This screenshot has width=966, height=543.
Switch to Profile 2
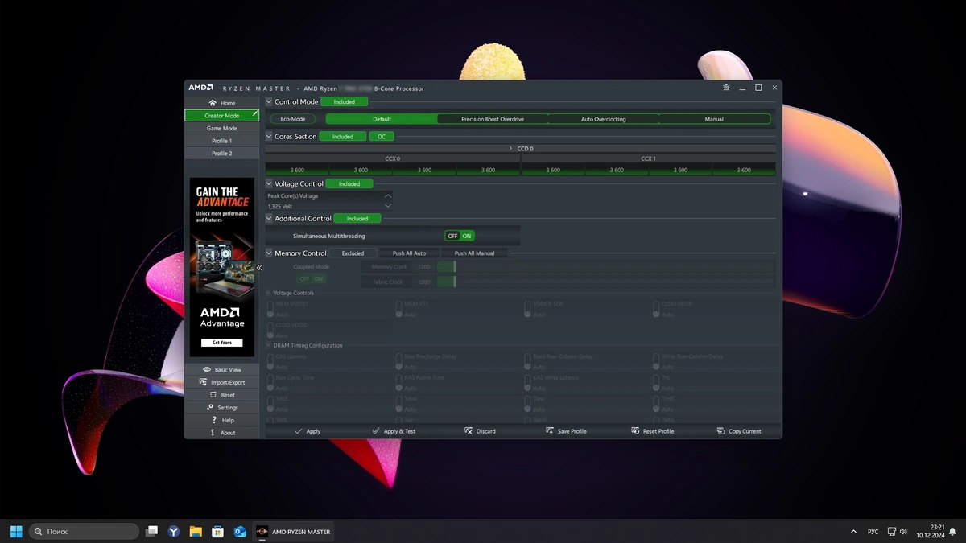pyautogui.click(x=221, y=153)
